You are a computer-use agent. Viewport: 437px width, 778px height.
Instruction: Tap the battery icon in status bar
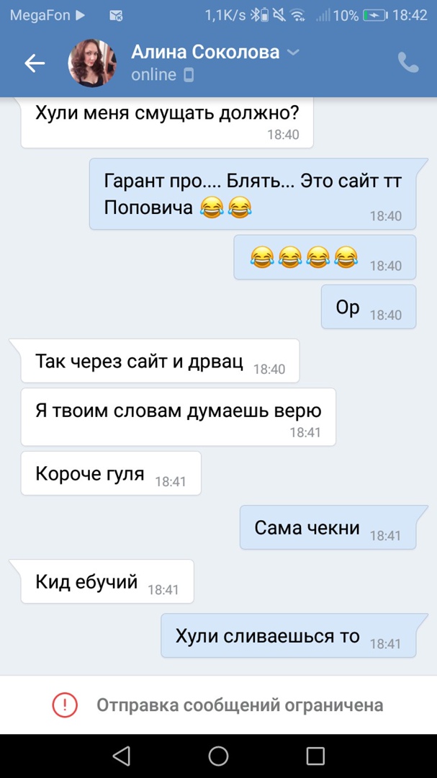click(x=376, y=15)
